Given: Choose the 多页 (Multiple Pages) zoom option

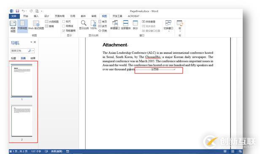Looking at the screenshot, I should 103,26.
